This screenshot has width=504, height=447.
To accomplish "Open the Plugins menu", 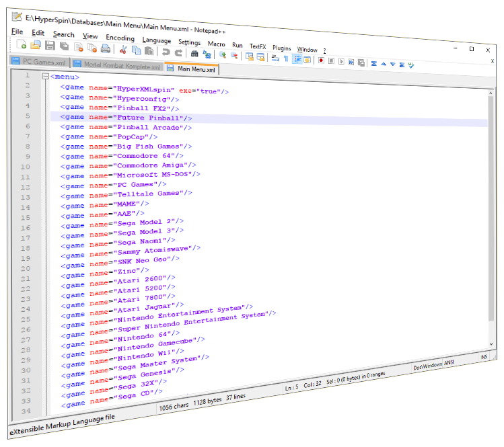I will [x=281, y=48].
